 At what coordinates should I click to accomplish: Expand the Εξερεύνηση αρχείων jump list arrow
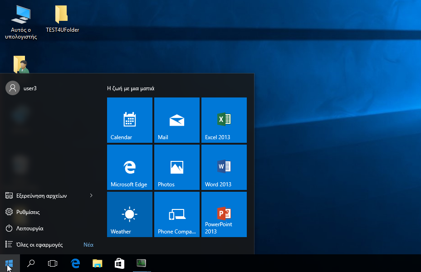tap(91, 195)
